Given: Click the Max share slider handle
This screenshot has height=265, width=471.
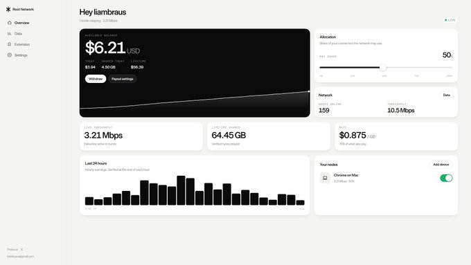Looking at the screenshot, I should (383, 68).
